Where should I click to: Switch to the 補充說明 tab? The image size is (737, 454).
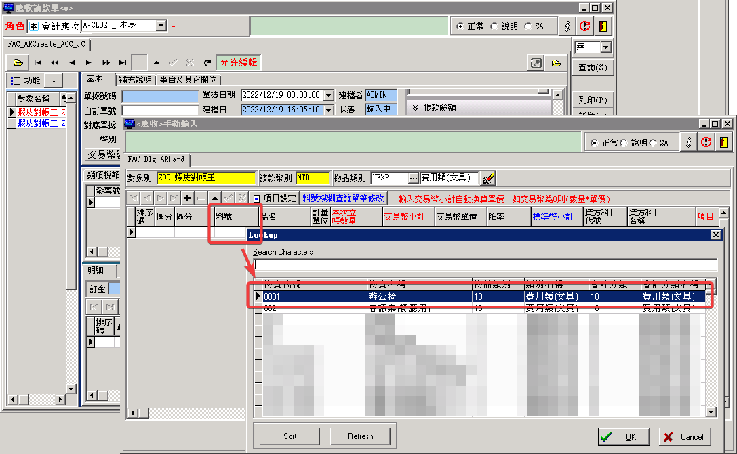135,79
